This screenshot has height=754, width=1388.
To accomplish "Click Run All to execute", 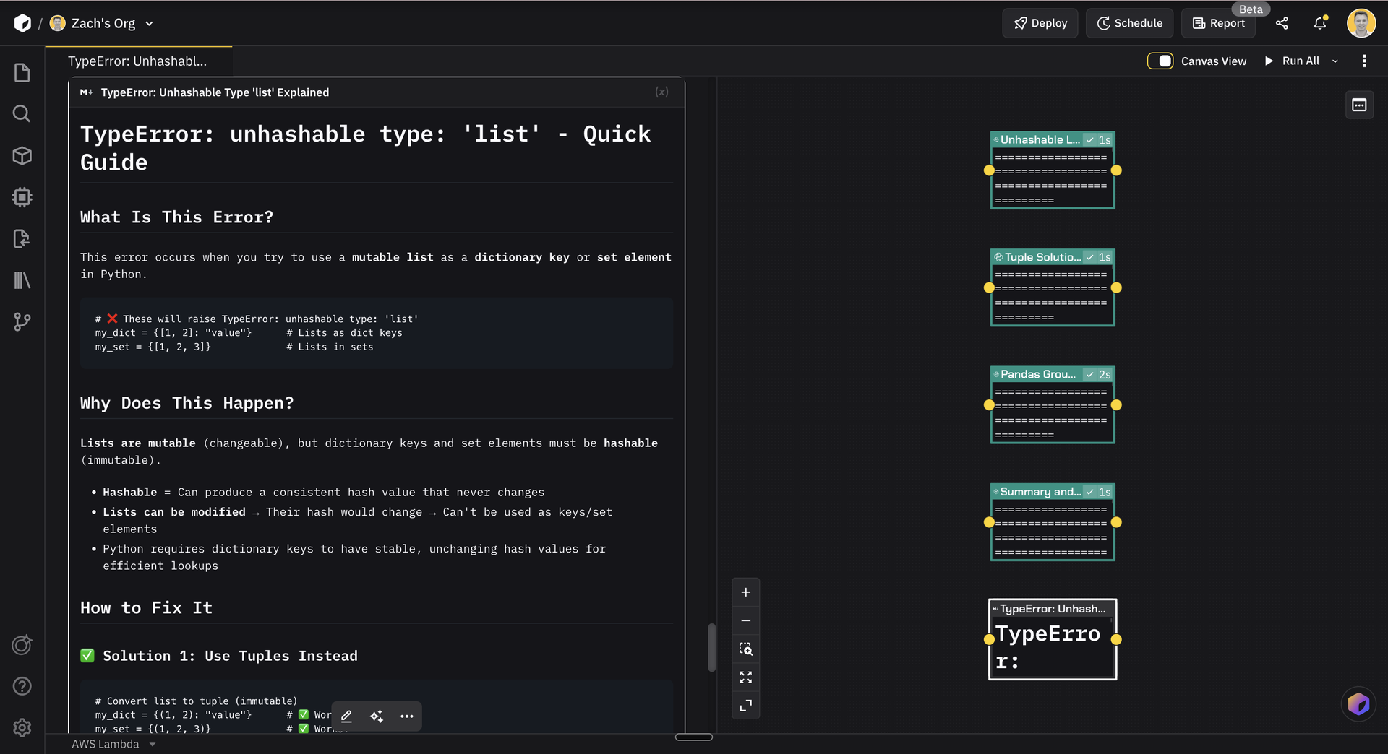I will pos(1293,61).
